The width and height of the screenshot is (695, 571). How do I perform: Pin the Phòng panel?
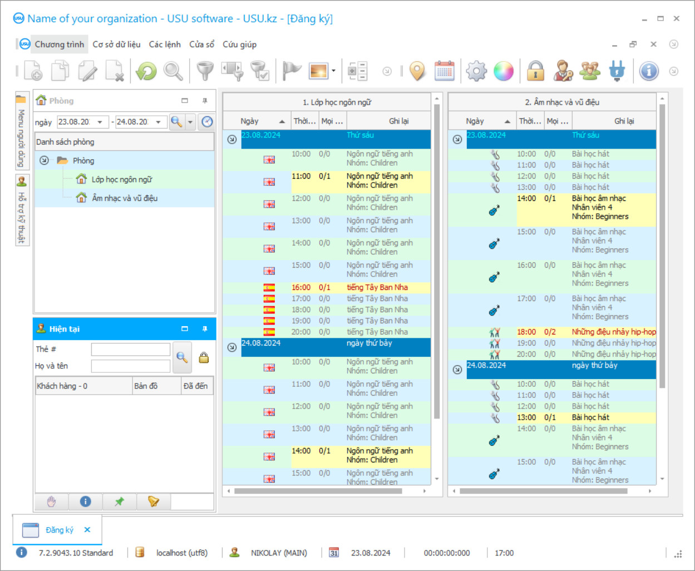205,101
